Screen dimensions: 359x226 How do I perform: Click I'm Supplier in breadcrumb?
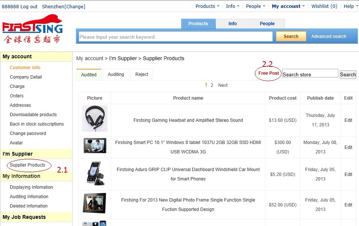click(x=123, y=58)
